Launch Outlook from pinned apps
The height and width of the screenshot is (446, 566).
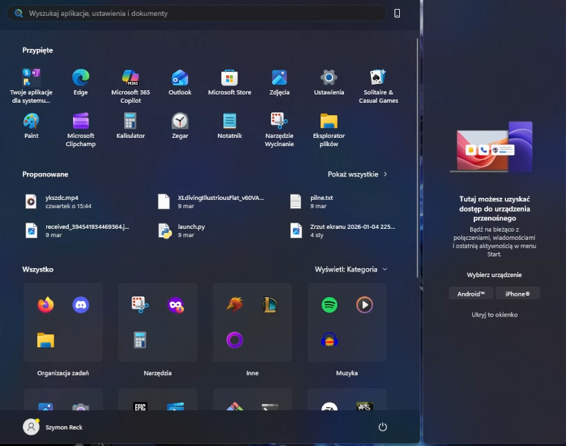180,82
